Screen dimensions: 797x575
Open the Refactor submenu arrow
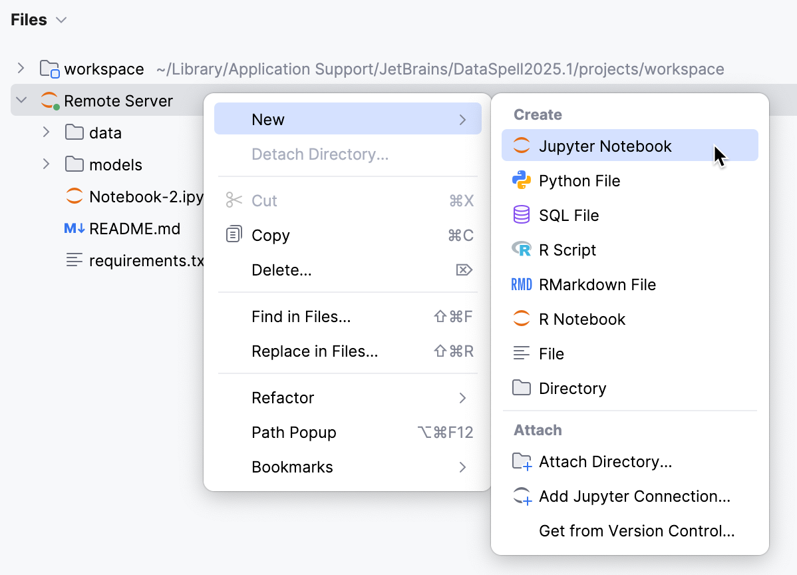pos(462,397)
